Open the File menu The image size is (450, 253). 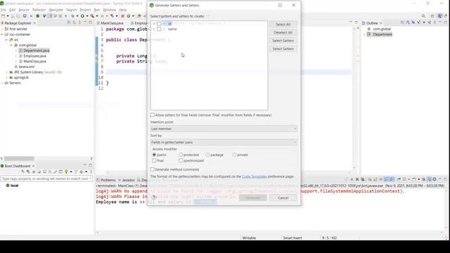[x=3, y=10]
